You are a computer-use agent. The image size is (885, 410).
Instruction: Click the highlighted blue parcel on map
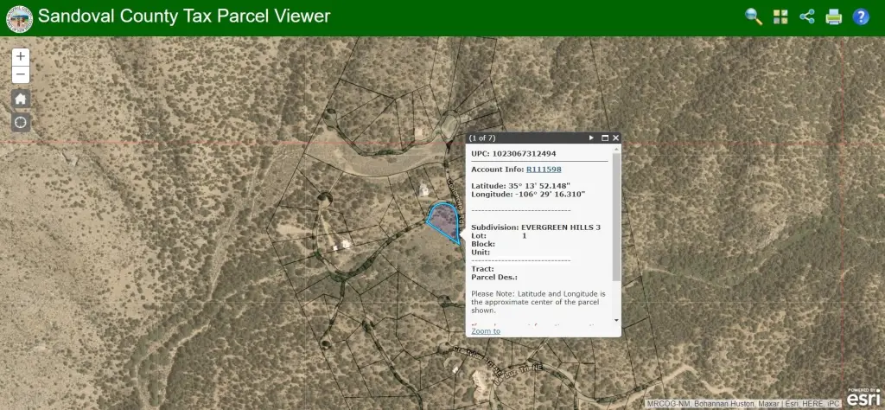pos(444,221)
